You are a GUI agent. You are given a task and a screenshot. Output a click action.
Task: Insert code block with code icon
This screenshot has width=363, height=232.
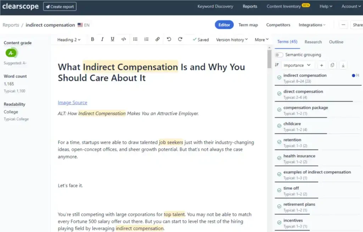coord(124,39)
